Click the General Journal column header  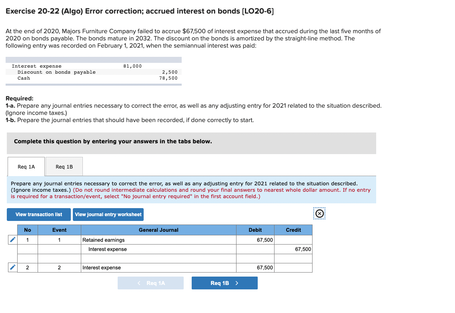(x=158, y=230)
